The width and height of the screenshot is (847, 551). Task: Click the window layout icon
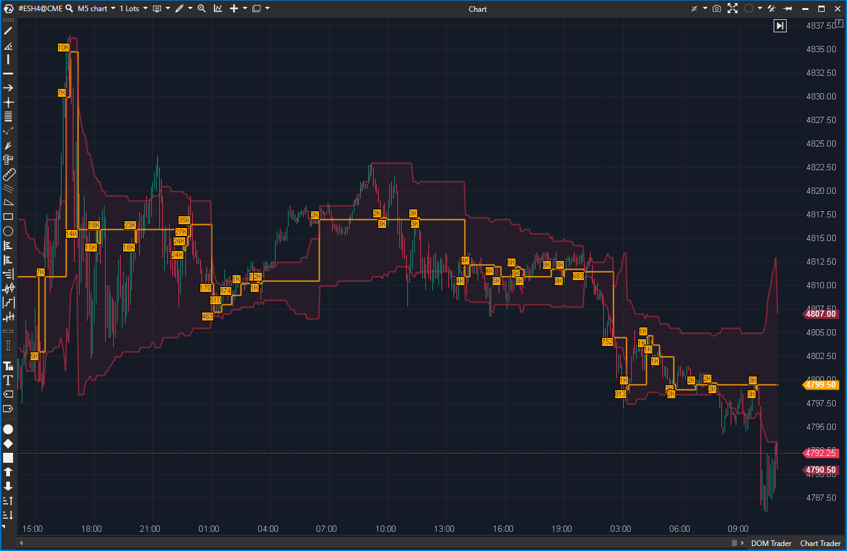(x=256, y=9)
